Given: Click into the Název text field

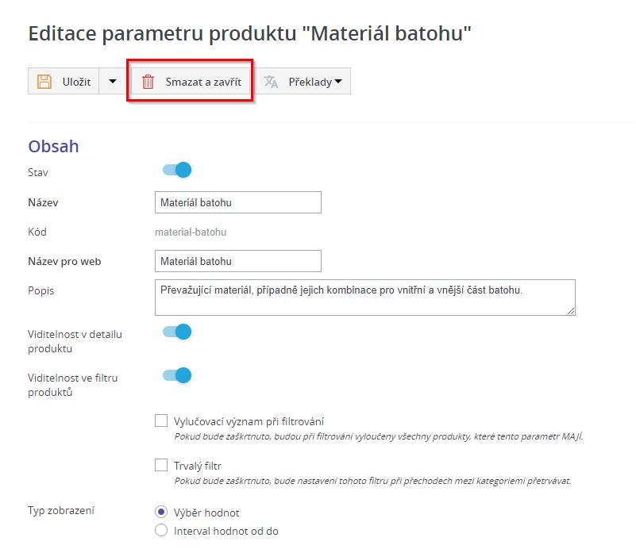Looking at the screenshot, I should click(x=237, y=202).
